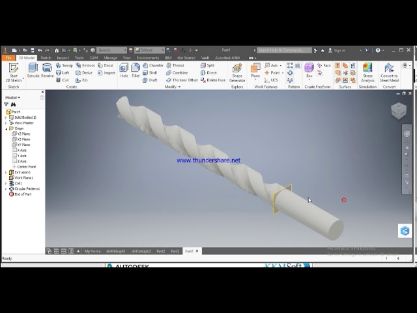This screenshot has width=417, height=313.
Task: Switch to the My Home document tab
Action: pyautogui.click(x=93, y=251)
